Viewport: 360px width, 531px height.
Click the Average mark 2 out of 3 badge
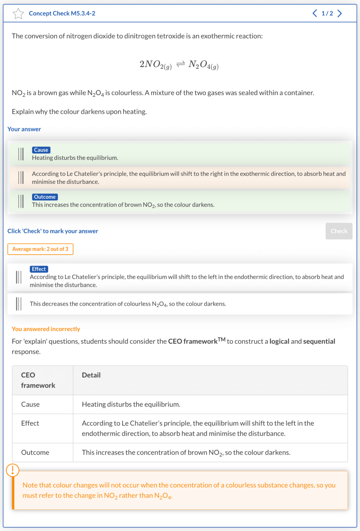click(x=40, y=249)
